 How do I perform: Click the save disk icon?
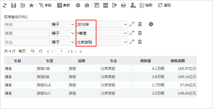(x=13, y=6)
